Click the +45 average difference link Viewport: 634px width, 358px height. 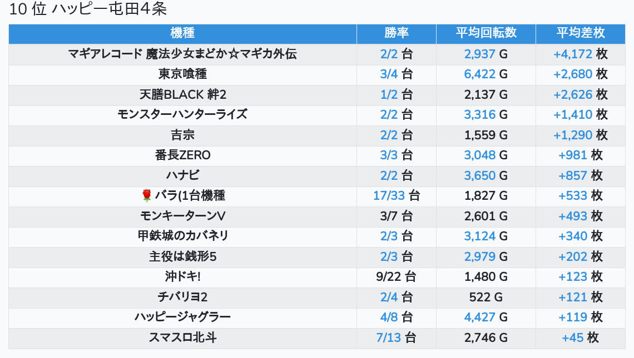(573, 337)
